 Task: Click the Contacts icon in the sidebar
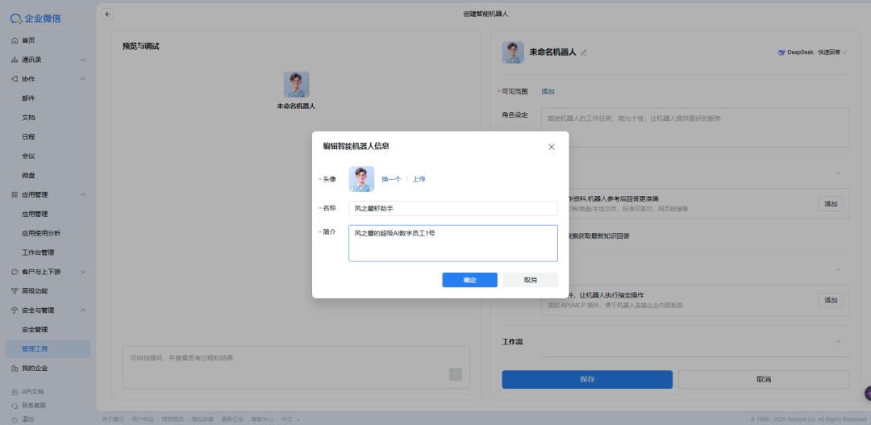tap(15, 60)
